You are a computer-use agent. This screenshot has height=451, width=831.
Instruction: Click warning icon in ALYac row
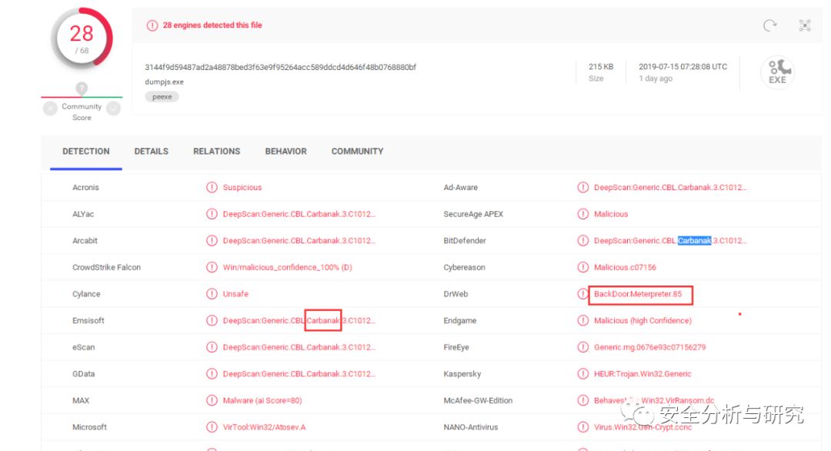click(212, 214)
